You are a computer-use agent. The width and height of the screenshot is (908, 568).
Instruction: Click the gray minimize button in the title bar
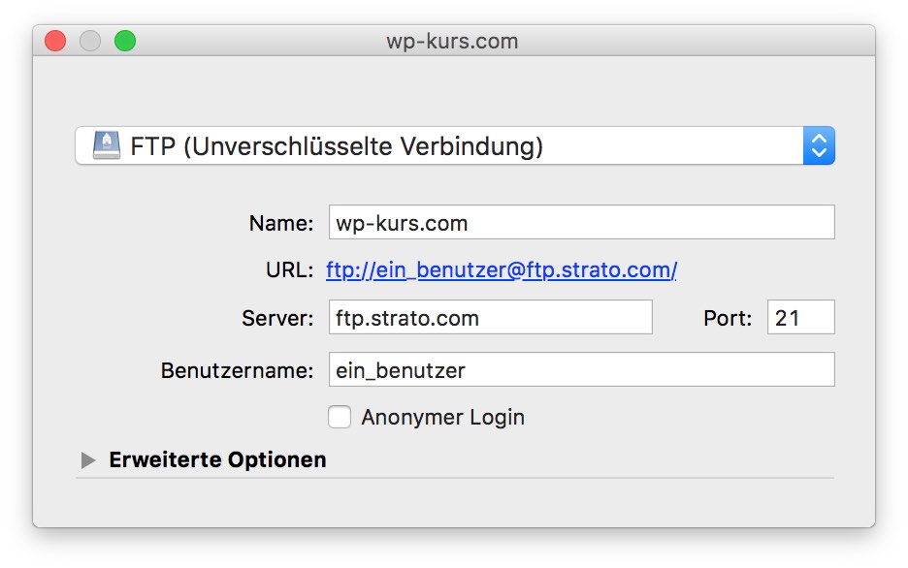coord(90,41)
